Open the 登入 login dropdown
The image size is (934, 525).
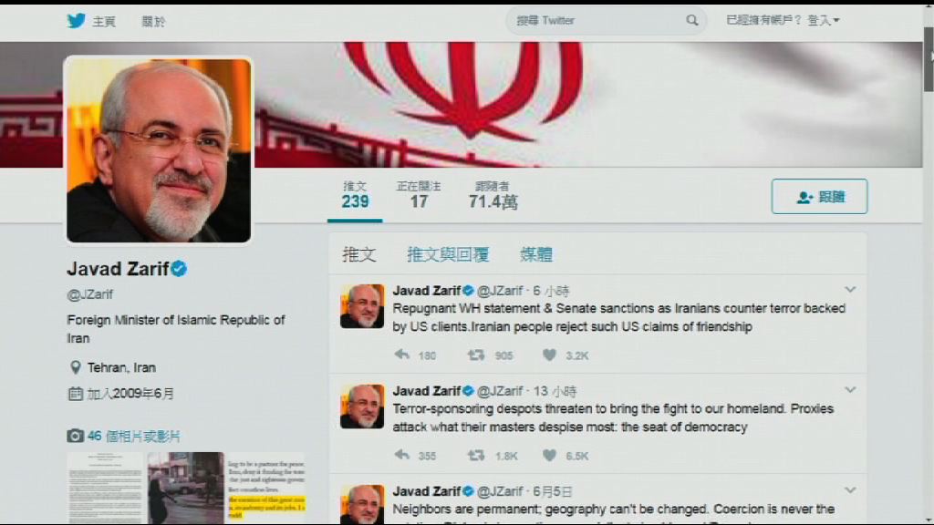[824, 20]
